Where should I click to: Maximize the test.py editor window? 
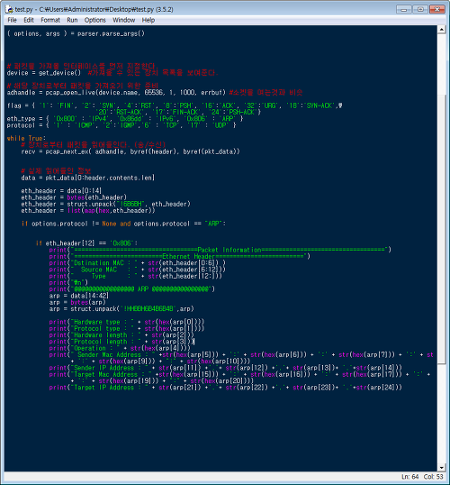[420, 9]
